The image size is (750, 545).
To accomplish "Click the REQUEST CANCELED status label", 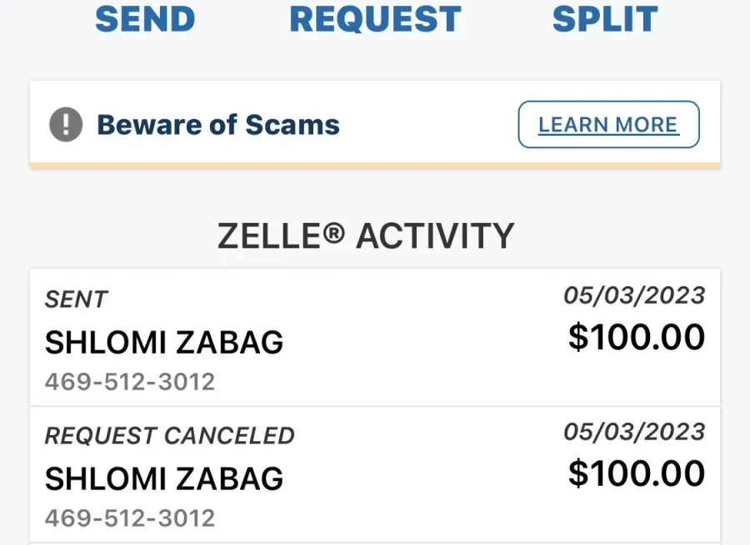I will pos(170,436).
